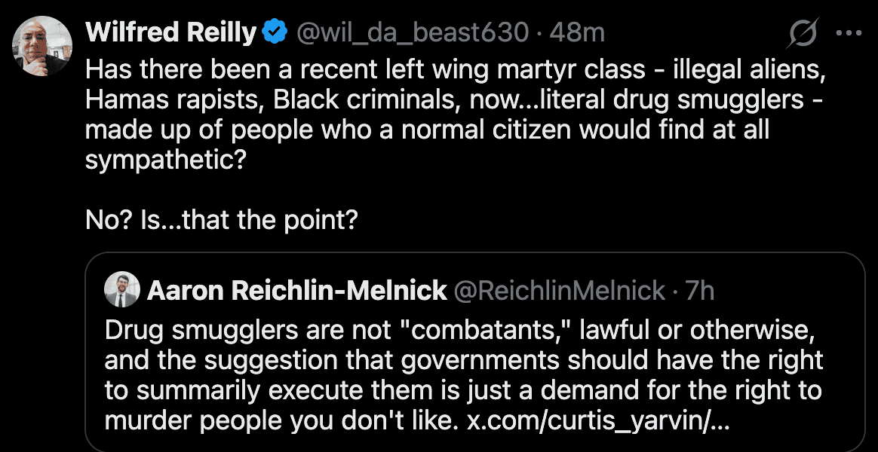
Task: Click the Aaron Reichlin-Melnick display name
Action: (x=297, y=290)
